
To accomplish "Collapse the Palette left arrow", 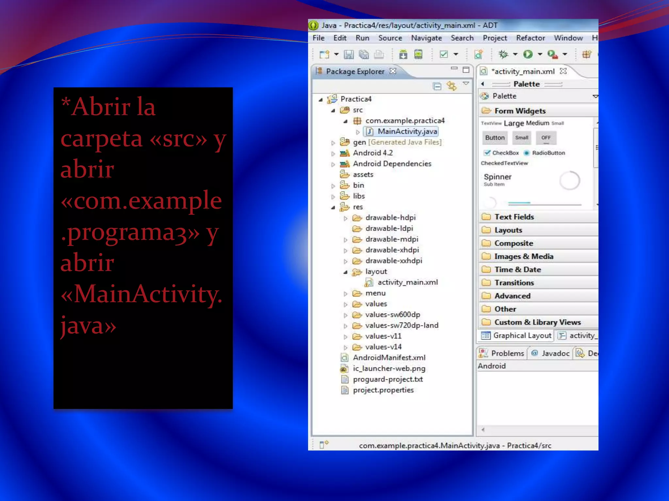I will [482, 84].
